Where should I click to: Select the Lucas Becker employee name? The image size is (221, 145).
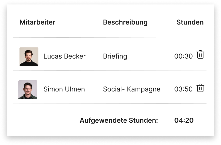pyautogui.click(x=65, y=56)
